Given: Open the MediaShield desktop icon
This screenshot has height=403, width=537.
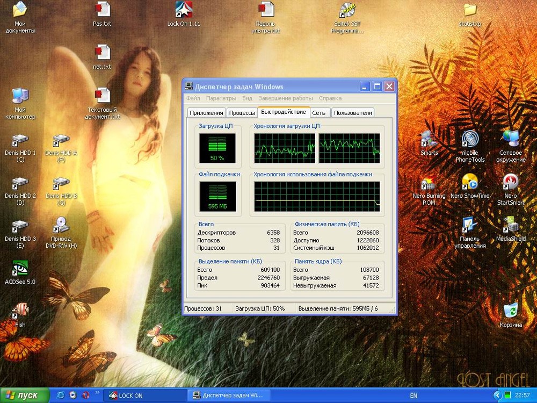Looking at the screenshot, I should [x=510, y=225].
